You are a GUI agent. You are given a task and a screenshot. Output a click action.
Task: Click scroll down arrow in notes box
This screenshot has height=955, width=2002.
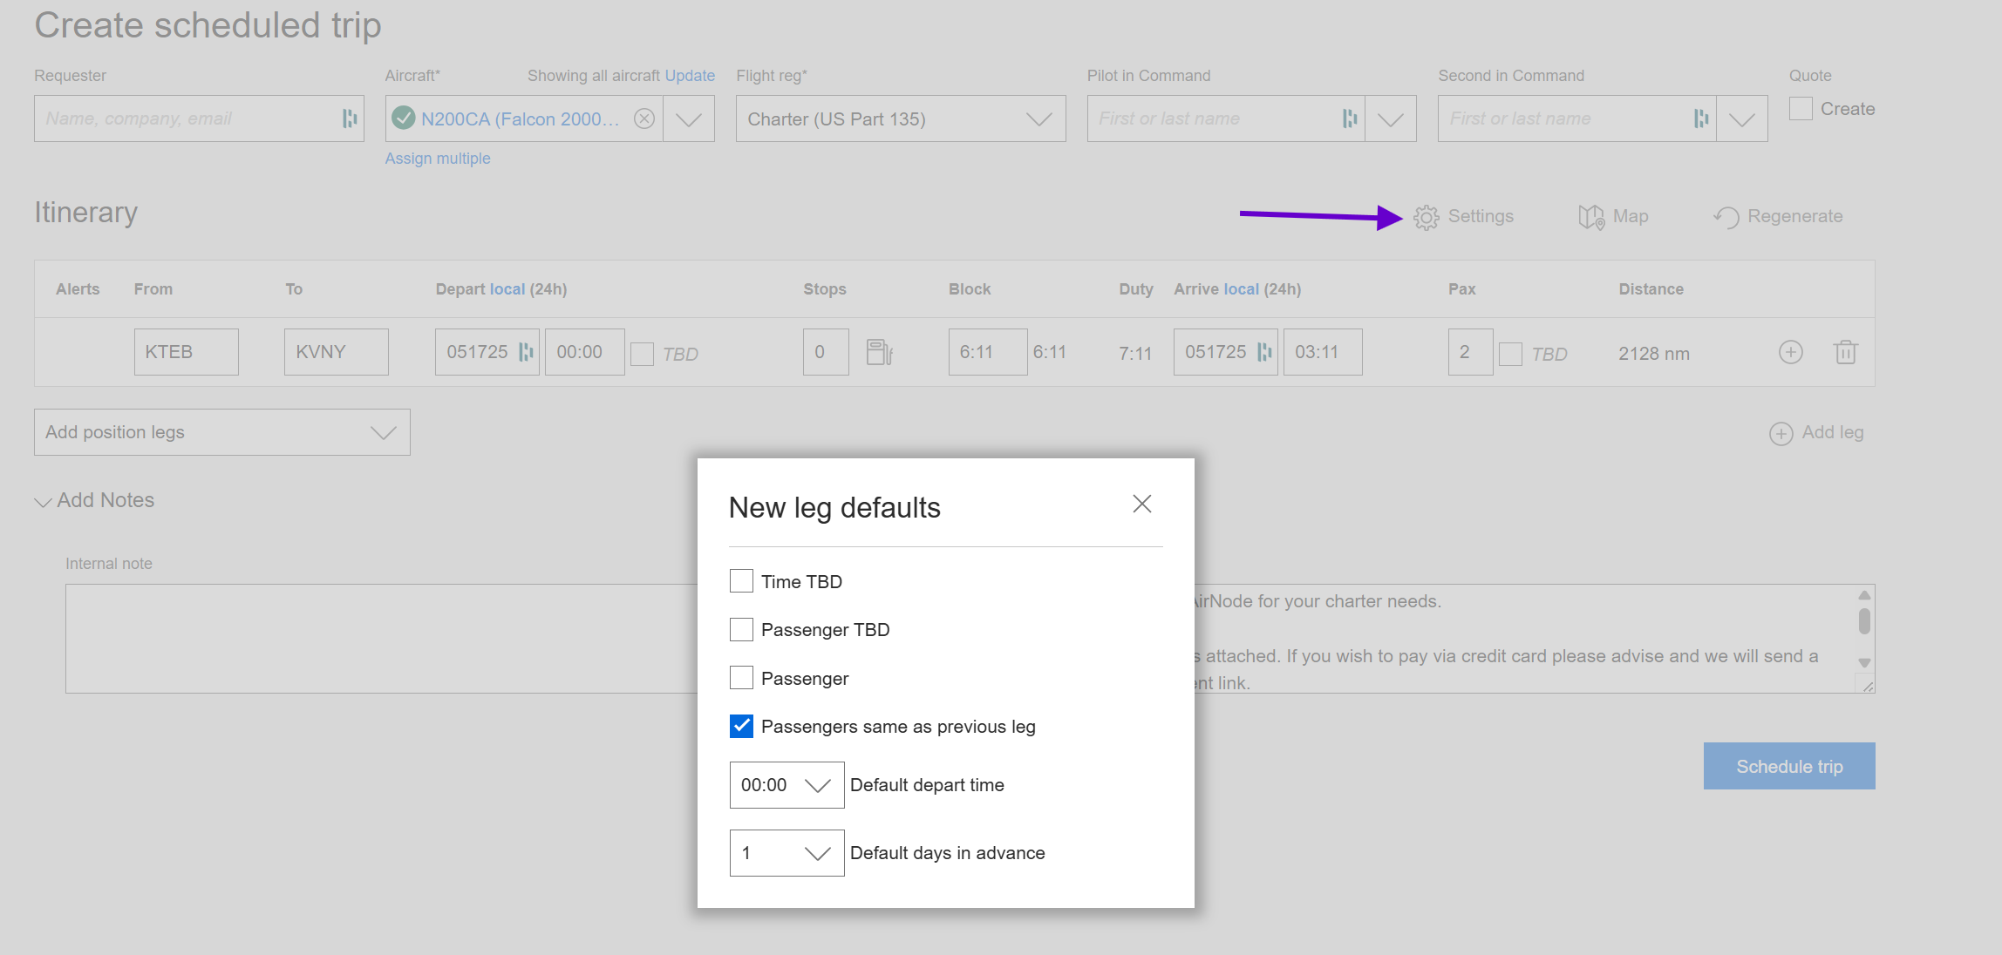(x=1864, y=663)
